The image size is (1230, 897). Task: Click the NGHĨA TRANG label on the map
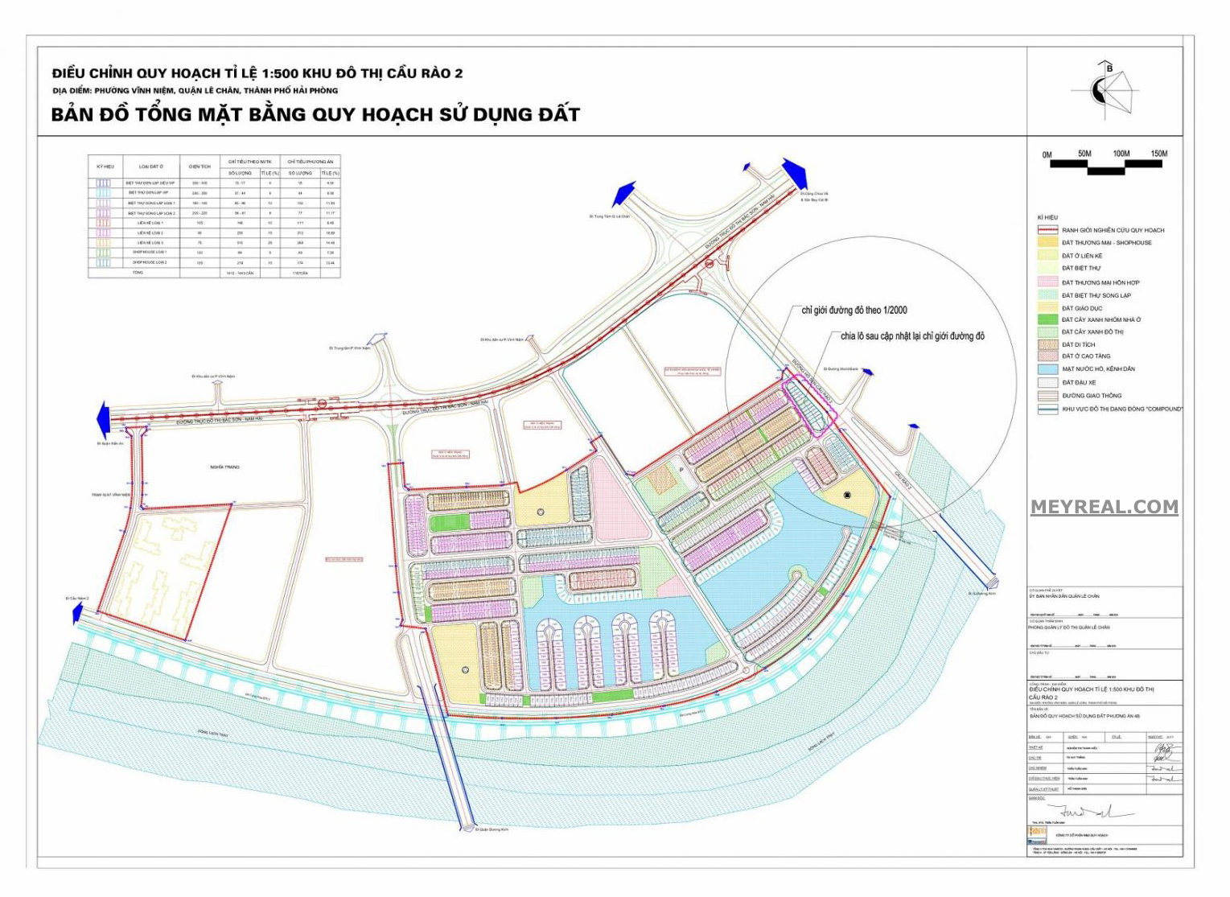(225, 467)
